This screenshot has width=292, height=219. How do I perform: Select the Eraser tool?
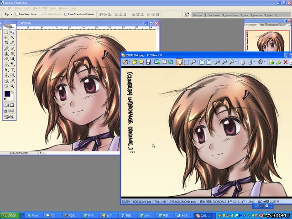click(6, 59)
